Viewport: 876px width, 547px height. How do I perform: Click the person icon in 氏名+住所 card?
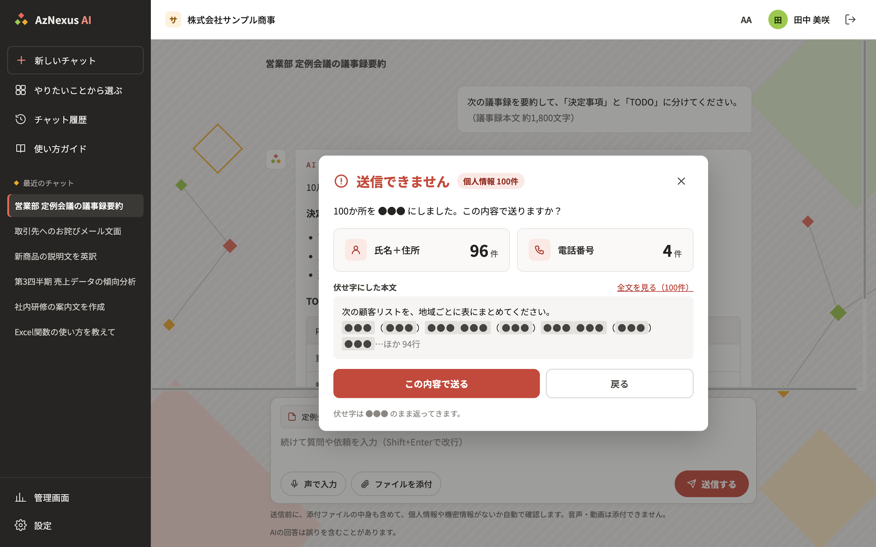point(356,250)
